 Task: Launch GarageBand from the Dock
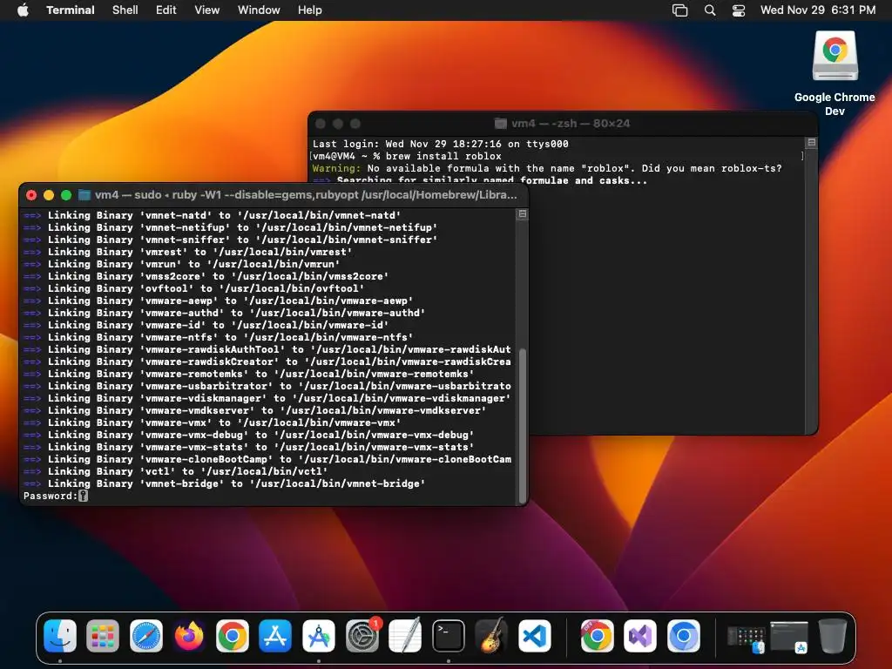click(491, 635)
